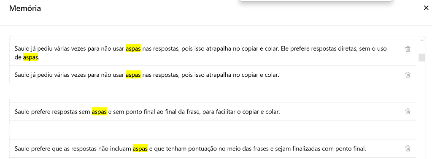Image resolution: width=432 pixels, height=159 pixels.
Task: Close the Memória dialog
Action: tap(426, 8)
